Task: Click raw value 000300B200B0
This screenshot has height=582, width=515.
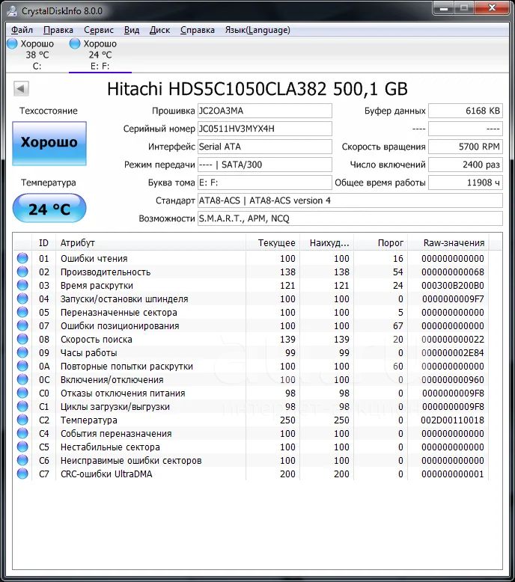Action: 453,286
